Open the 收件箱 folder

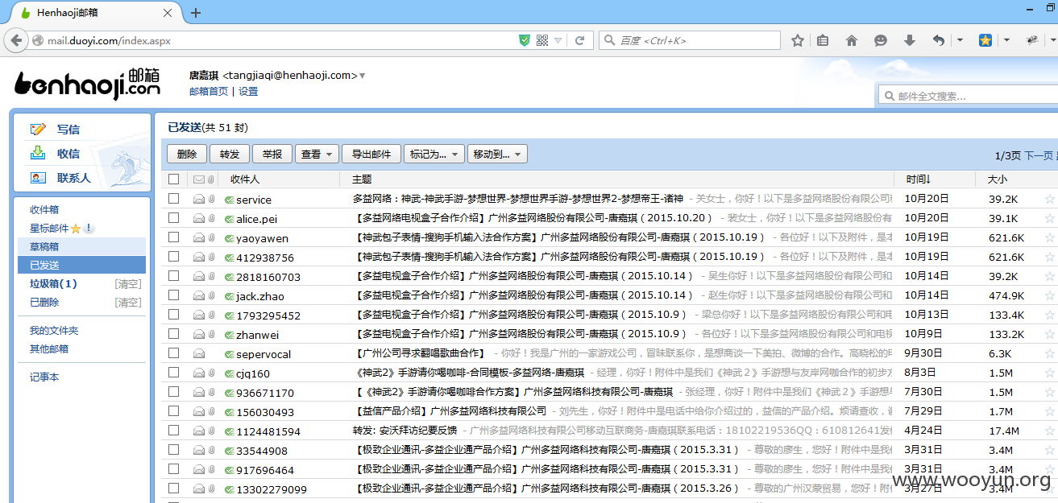pos(44,209)
